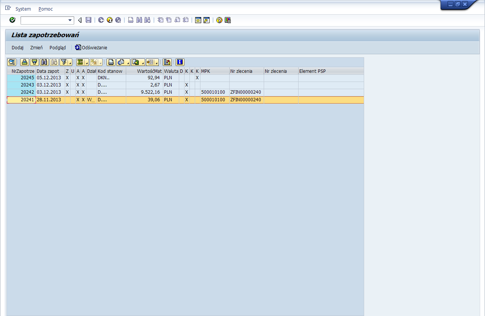
Task: Click the Dodaj button
Action: pos(17,48)
